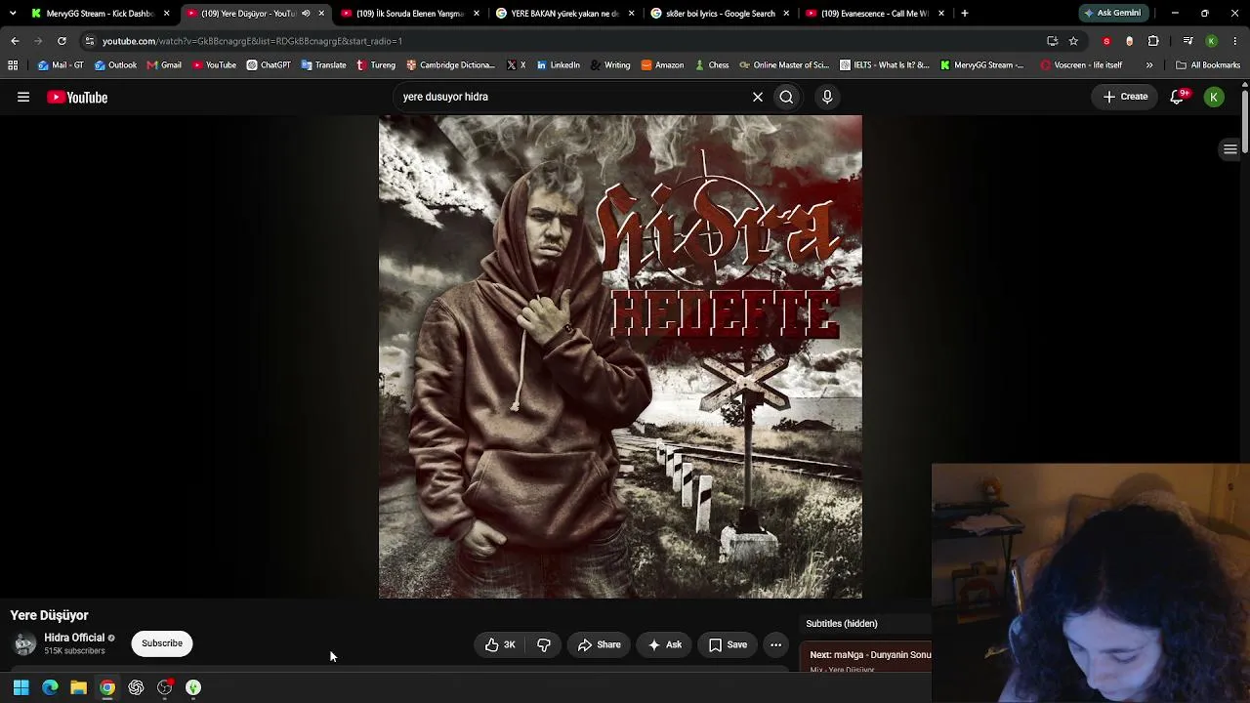Click the Ask Gemini button
1250x703 pixels.
1112,14
